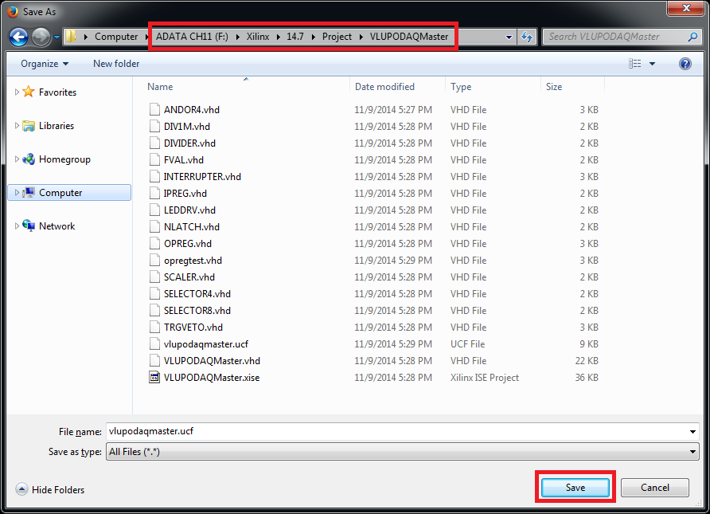Viewport: 710px width, 514px height.
Task: Click Xilinx in the address breadcrumb
Action: tap(258, 37)
